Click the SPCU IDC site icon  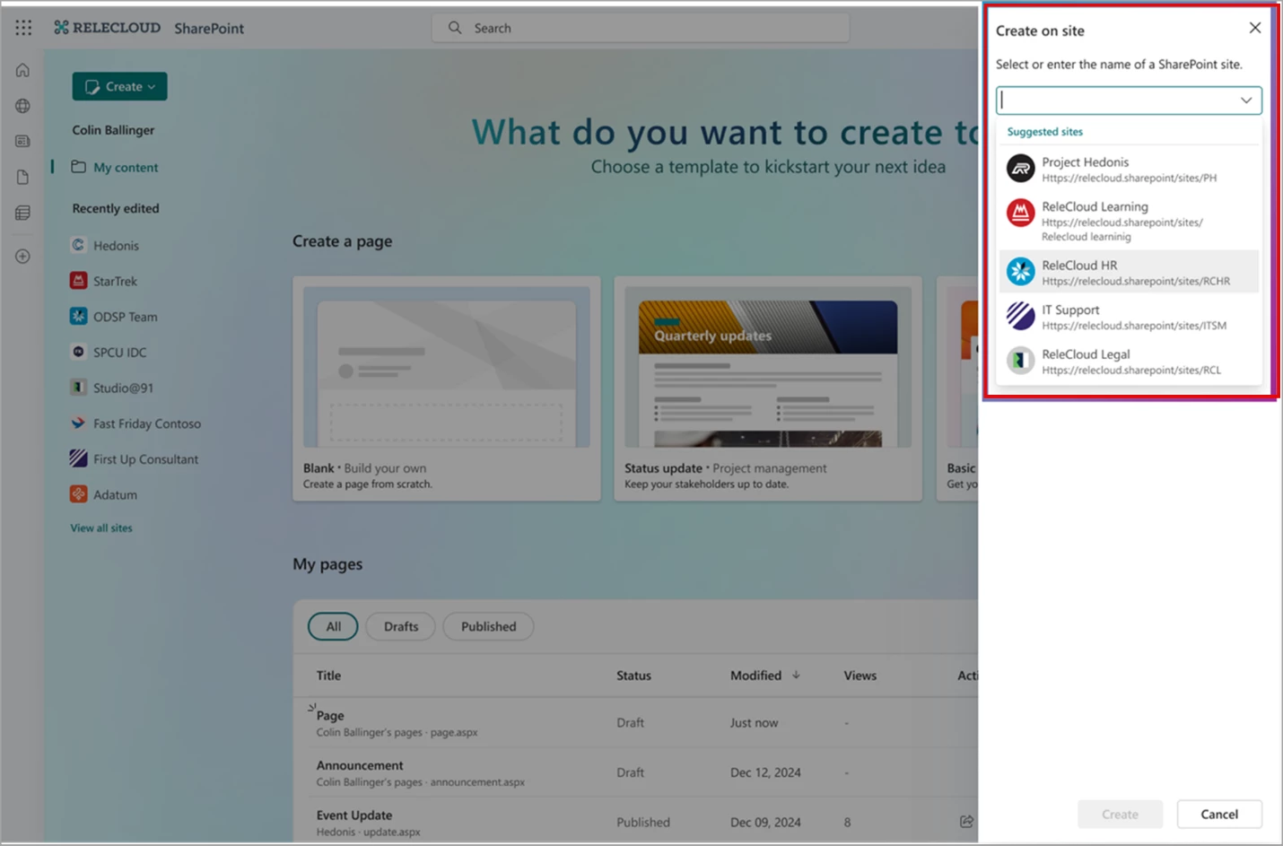78,352
